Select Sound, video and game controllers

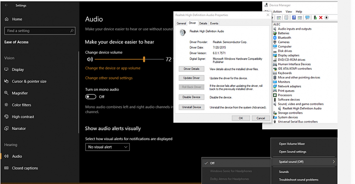[x=301, y=104]
